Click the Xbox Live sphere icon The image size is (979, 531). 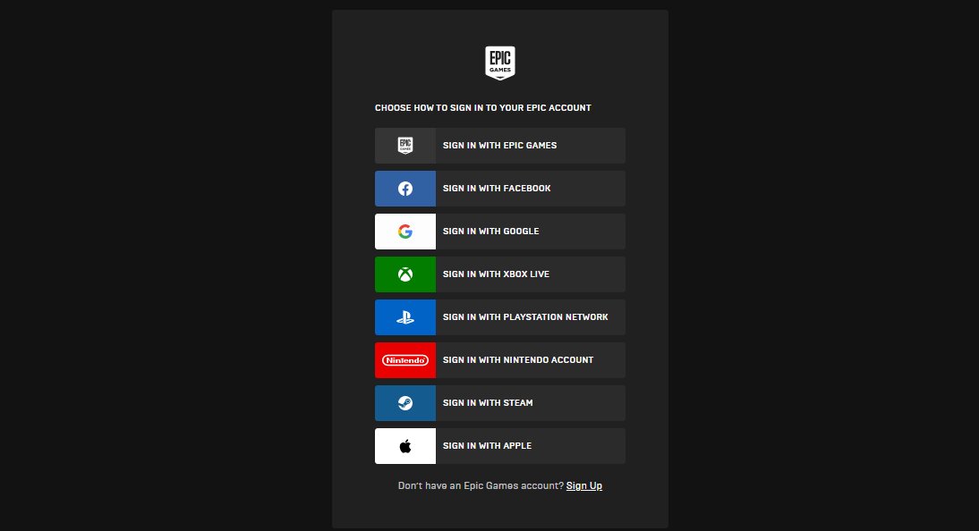[404, 274]
